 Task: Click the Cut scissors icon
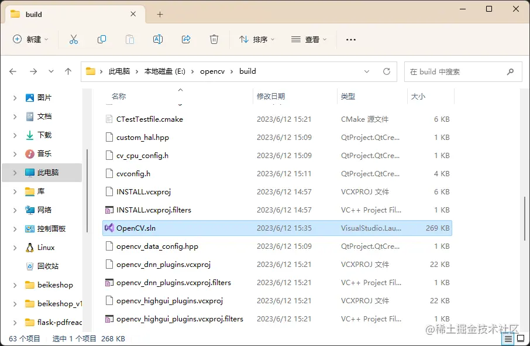(x=73, y=40)
